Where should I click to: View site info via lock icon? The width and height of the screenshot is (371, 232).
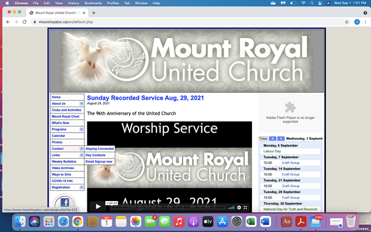point(34,22)
